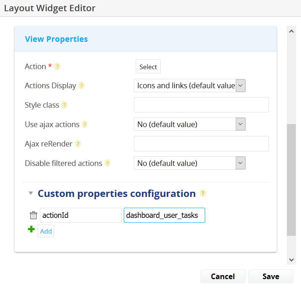Save the layout widget changes
The width and height of the screenshot is (301, 290).
click(271, 276)
